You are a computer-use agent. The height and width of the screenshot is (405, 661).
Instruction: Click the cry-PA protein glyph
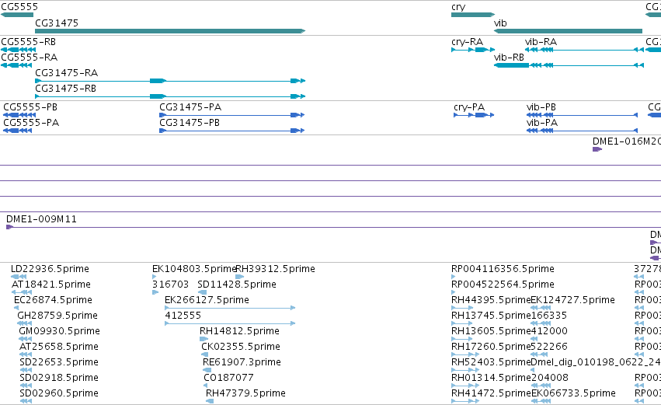coord(473,115)
